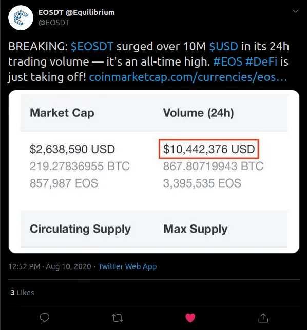View the 3 Likes list

pyautogui.click(x=22, y=293)
